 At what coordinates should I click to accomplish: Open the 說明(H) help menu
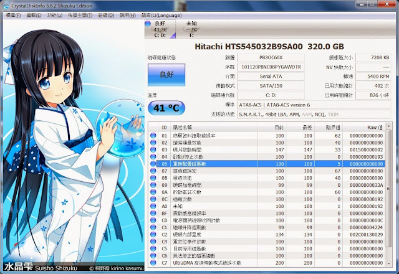point(128,15)
